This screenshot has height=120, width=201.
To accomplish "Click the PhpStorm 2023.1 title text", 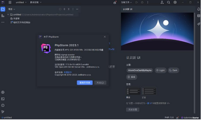I will tap(66, 45).
